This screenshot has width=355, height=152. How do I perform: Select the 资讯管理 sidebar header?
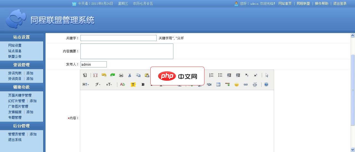[22, 65]
